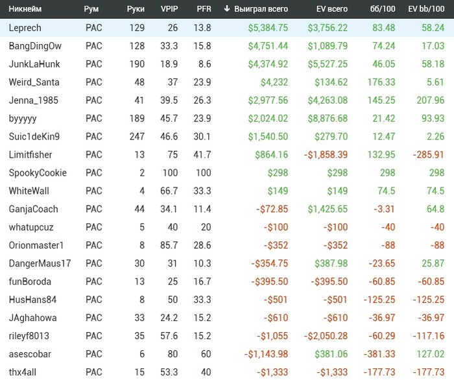The width and height of the screenshot is (454, 380).
Task: Select the Limitfisher player name
Action: tap(30, 155)
